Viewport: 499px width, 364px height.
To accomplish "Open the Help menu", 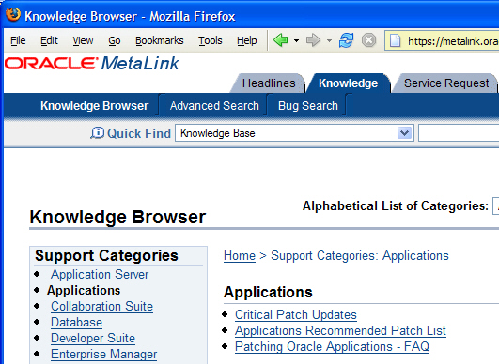I will (246, 40).
